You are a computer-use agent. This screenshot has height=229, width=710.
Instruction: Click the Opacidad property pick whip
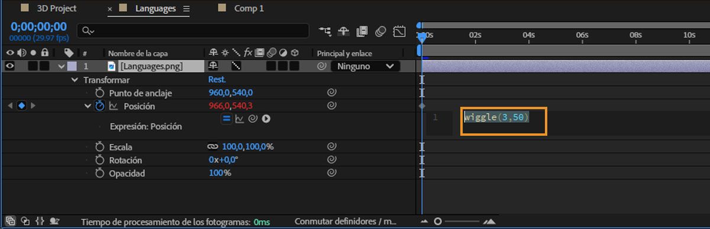[x=331, y=174]
